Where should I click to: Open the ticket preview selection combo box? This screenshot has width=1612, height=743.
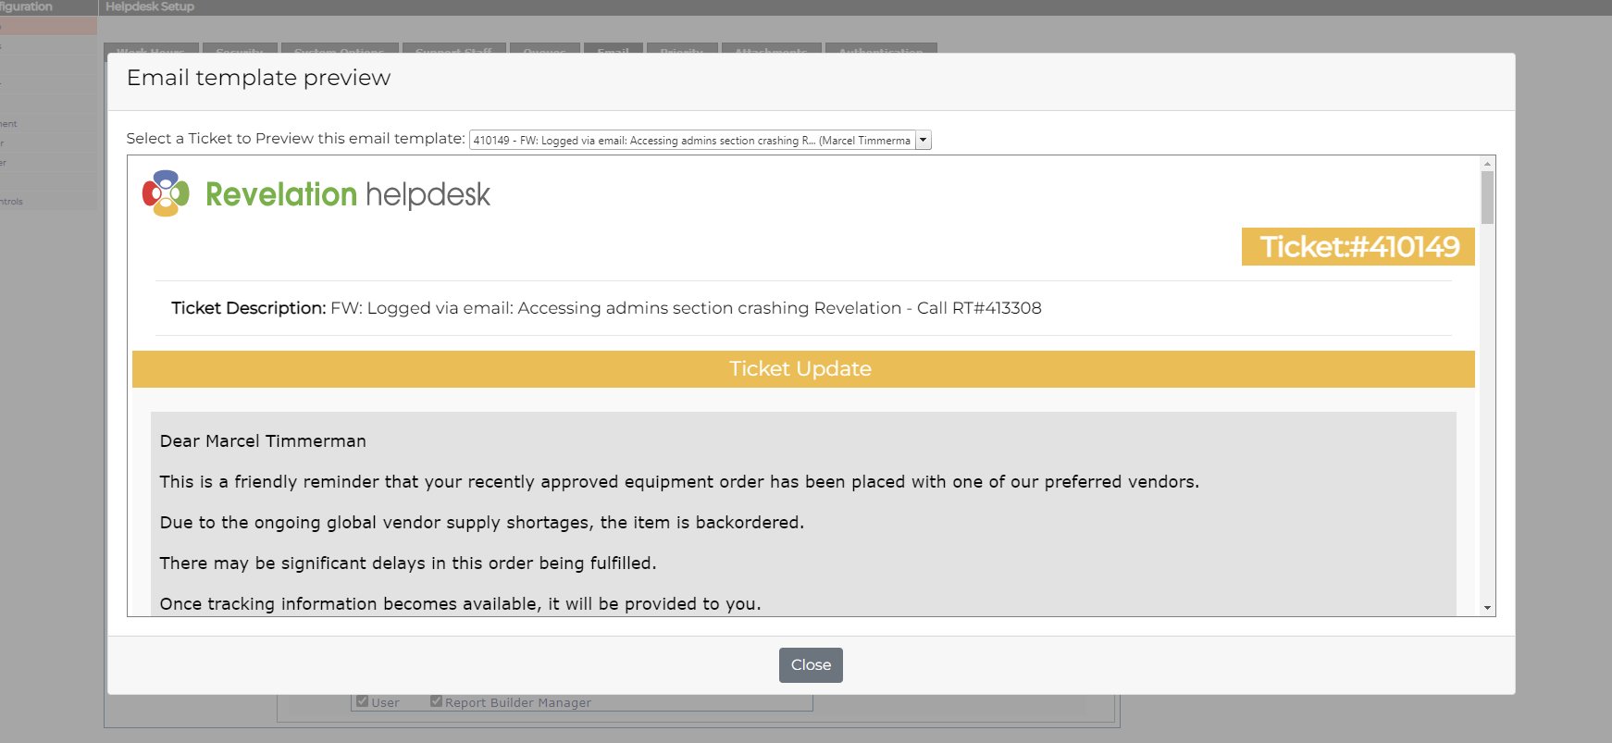(700, 140)
